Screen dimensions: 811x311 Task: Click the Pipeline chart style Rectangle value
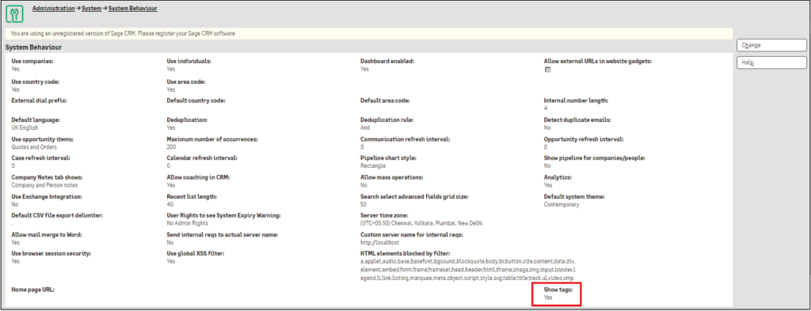[x=373, y=166]
